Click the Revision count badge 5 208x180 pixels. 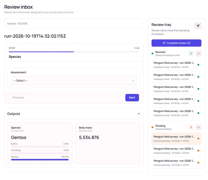(x=191, y=54)
